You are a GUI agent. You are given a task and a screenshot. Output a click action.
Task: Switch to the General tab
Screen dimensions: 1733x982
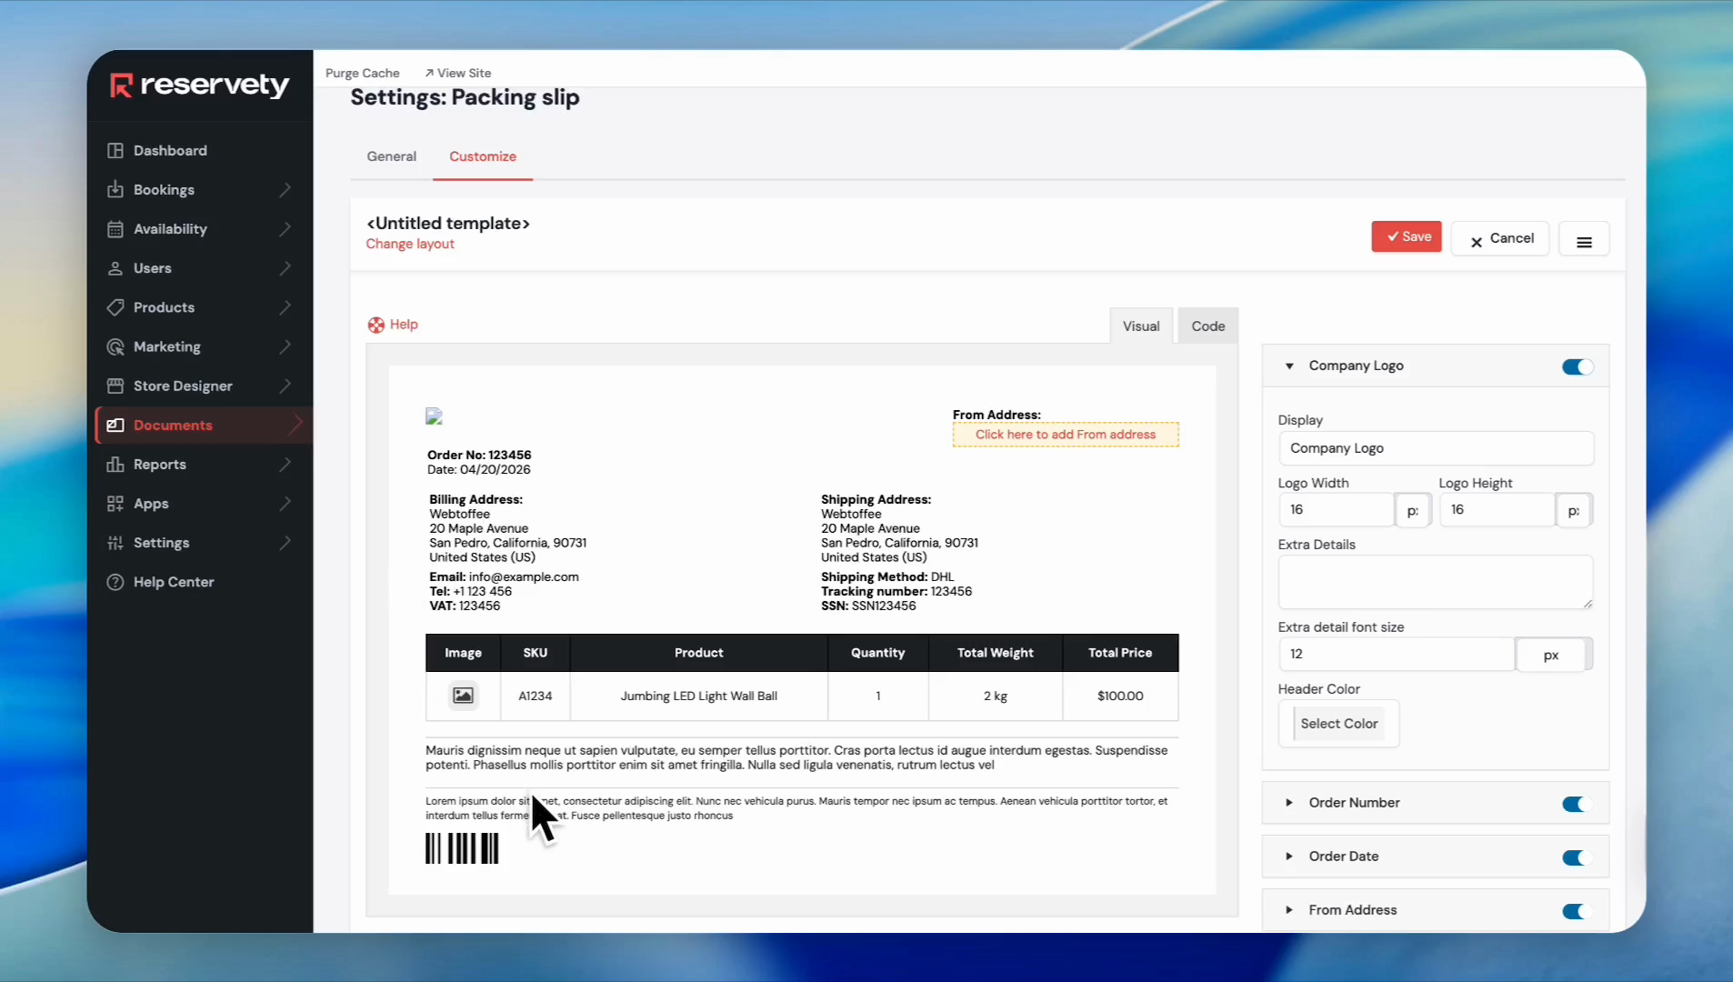[x=391, y=156]
